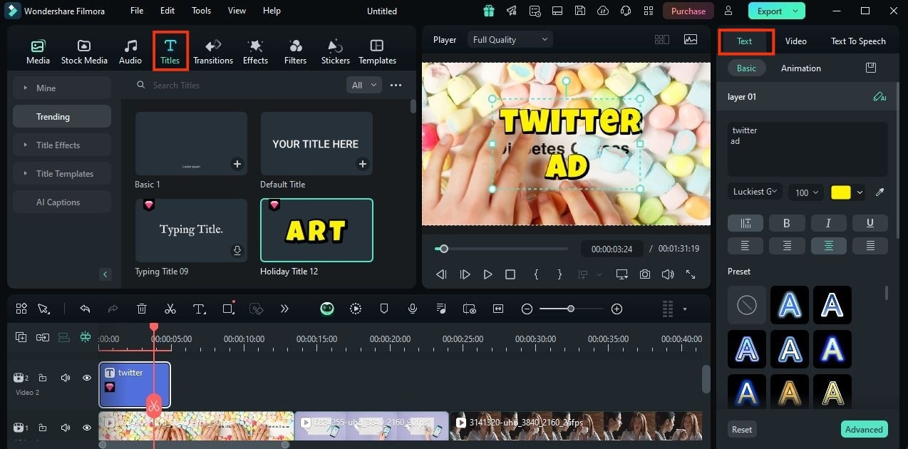Click the undo arrow in timeline toolbar
This screenshot has width=908, height=449.
(x=86, y=309)
